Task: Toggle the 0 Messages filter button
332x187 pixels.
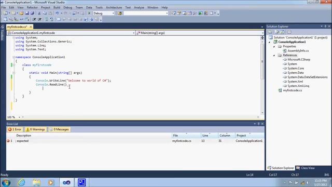Action: [x=59, y=129]
